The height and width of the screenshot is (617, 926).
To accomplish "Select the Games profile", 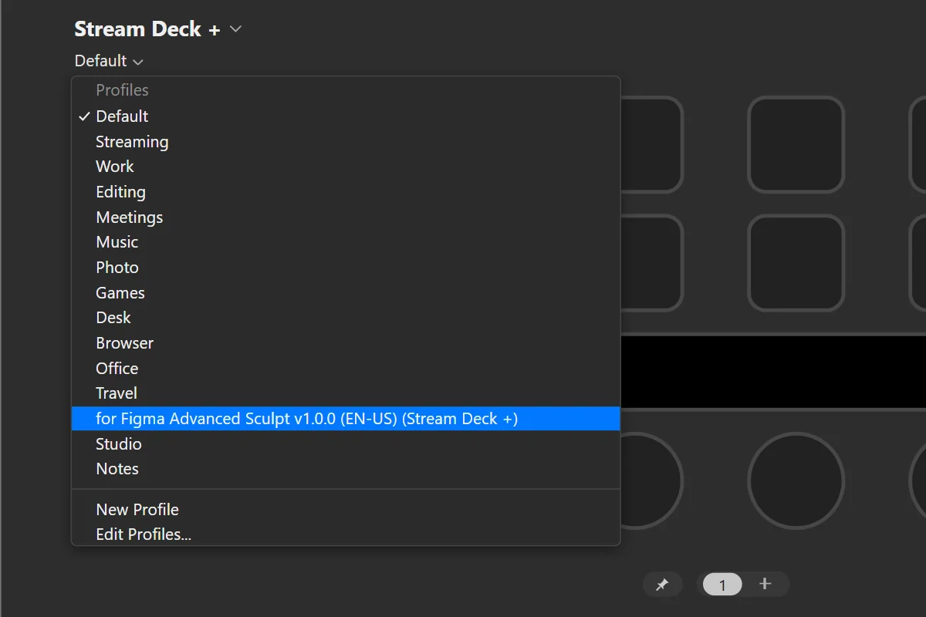I will click(346, 293).
